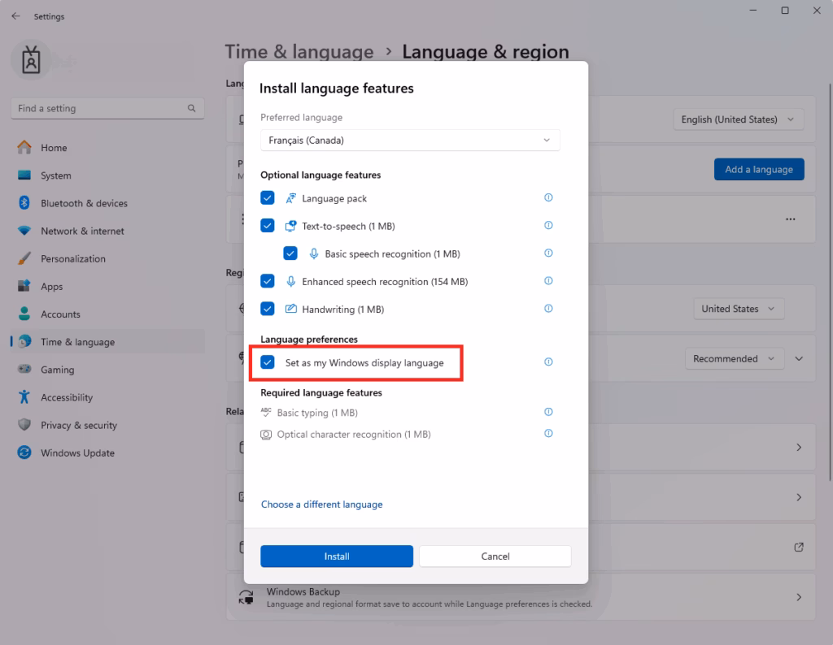Click the info icon beside Text-to-speech
This screenshot has width=833, height=645.
pyautogui.click(x=548, y=226)
